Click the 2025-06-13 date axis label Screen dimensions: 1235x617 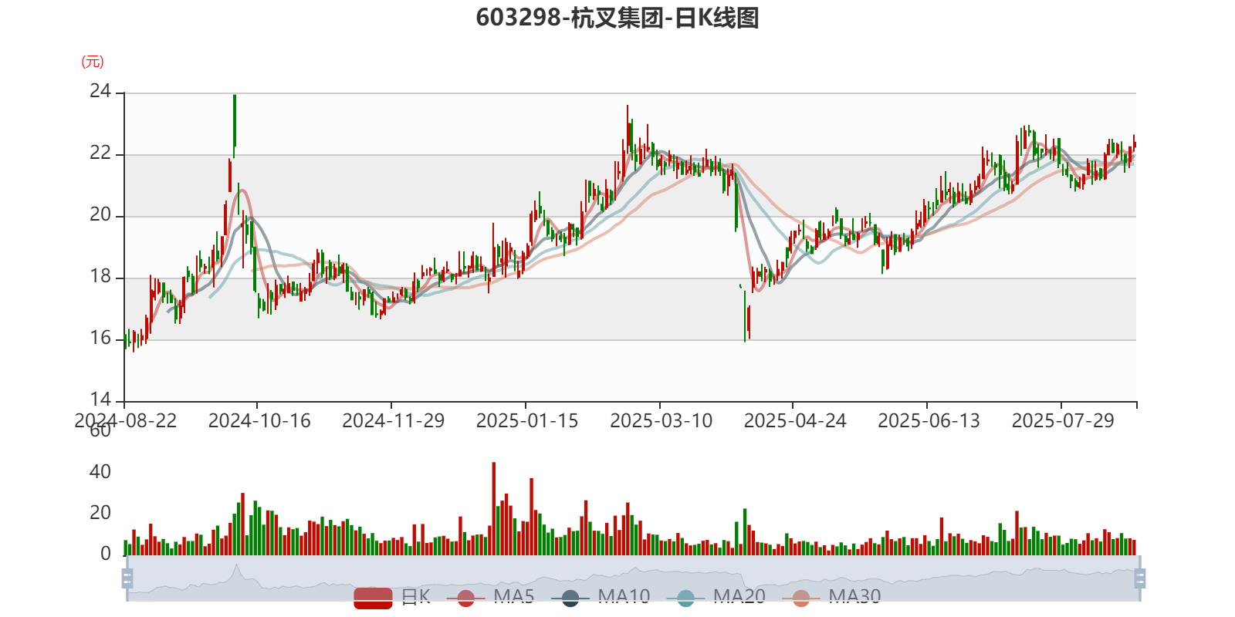coord(929,421)
